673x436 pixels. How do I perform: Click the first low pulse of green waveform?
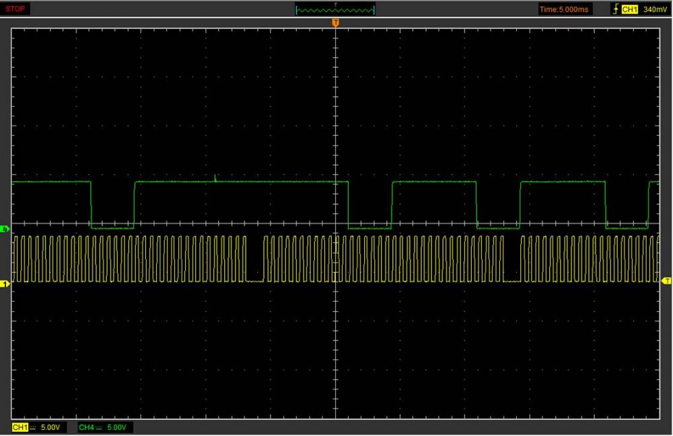coord(112,228)
